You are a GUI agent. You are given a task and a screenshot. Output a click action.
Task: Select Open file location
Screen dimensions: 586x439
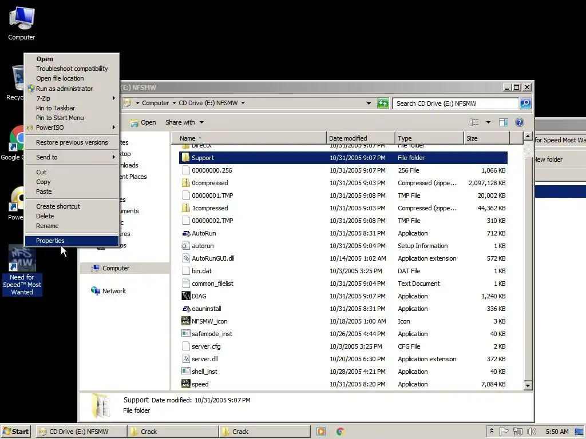click(72, 78)
